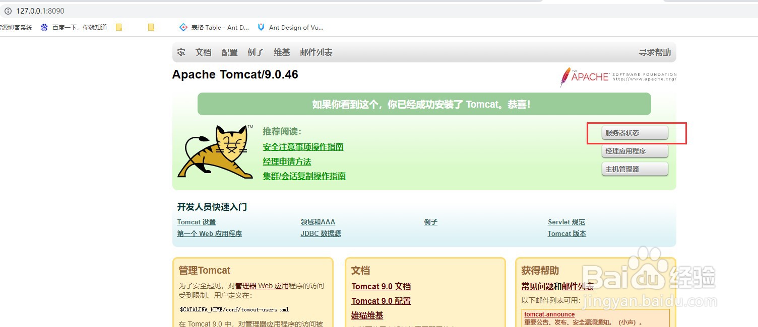Open the Servlet 规范 link
Screen dimensions: 758x327
click(566, 222)
